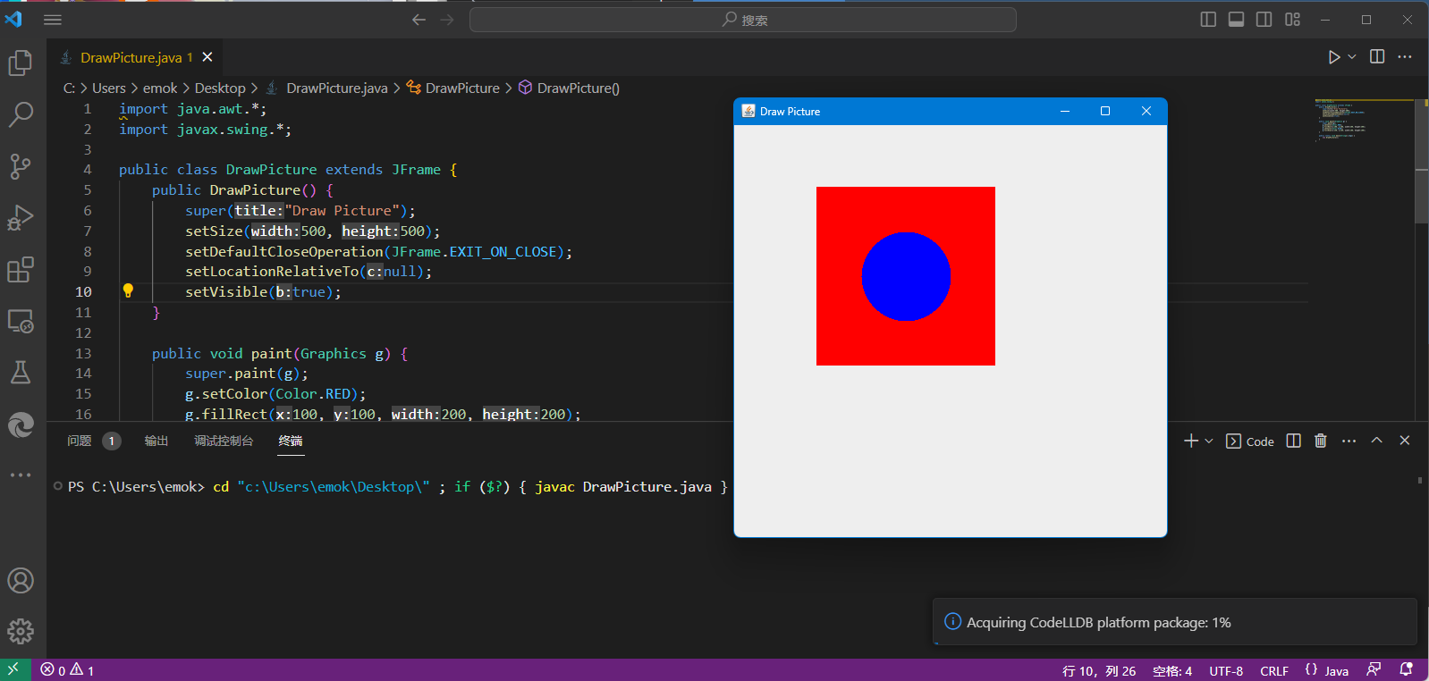Screen dimensions: 1429x681
Task: Switch to the 调试控制台 debug console tab
Action: tap(224, 441)
